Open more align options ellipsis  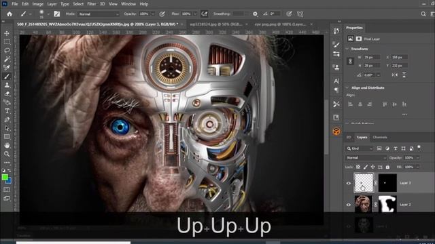click(x=404, y=115)
